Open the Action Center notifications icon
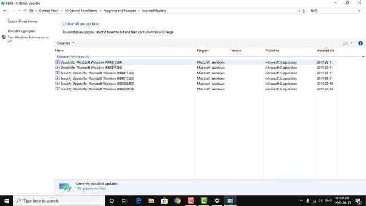The width and height of the screenshot is (366, 206). pyautogui.click(x=359, y=201)
